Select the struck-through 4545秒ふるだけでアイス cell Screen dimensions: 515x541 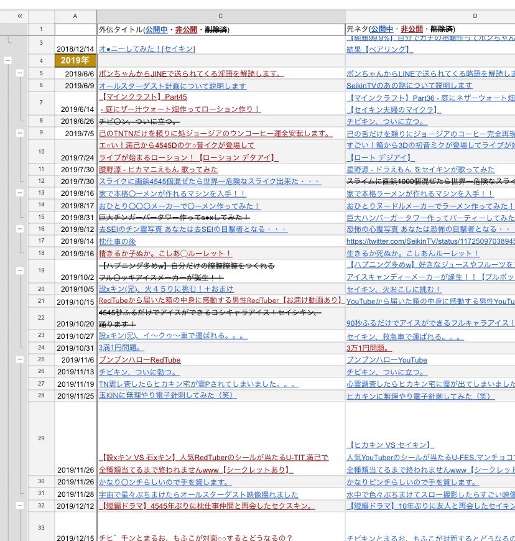click(221, 318)
